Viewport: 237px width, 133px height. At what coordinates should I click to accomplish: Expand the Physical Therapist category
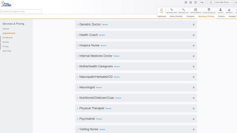coord(78,108)
